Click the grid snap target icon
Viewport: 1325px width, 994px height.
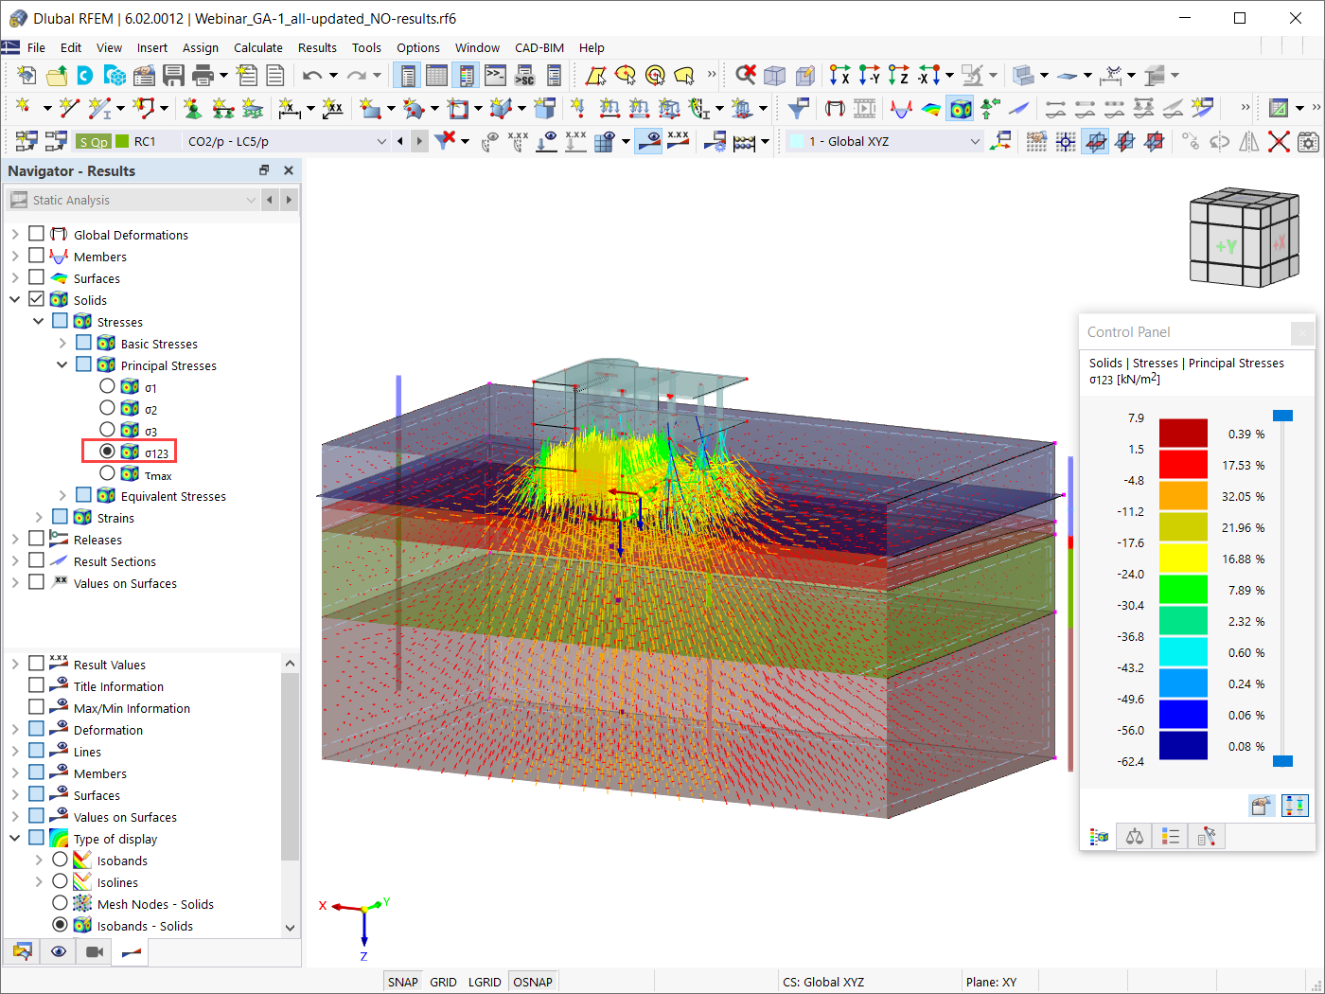tap(1066, 142)
